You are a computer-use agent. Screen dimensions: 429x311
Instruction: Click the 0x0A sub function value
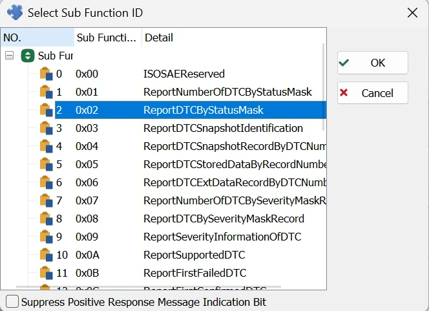(x=87, y=255)
